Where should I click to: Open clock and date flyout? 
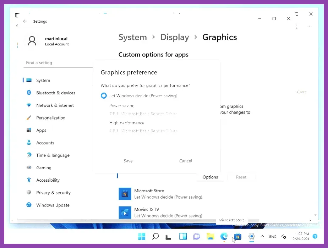point(300,236)
